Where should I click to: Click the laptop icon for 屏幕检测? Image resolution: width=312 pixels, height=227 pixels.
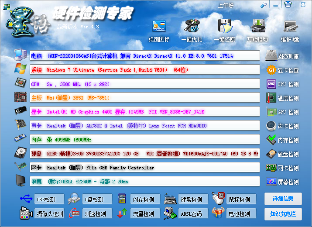point(271,182)
